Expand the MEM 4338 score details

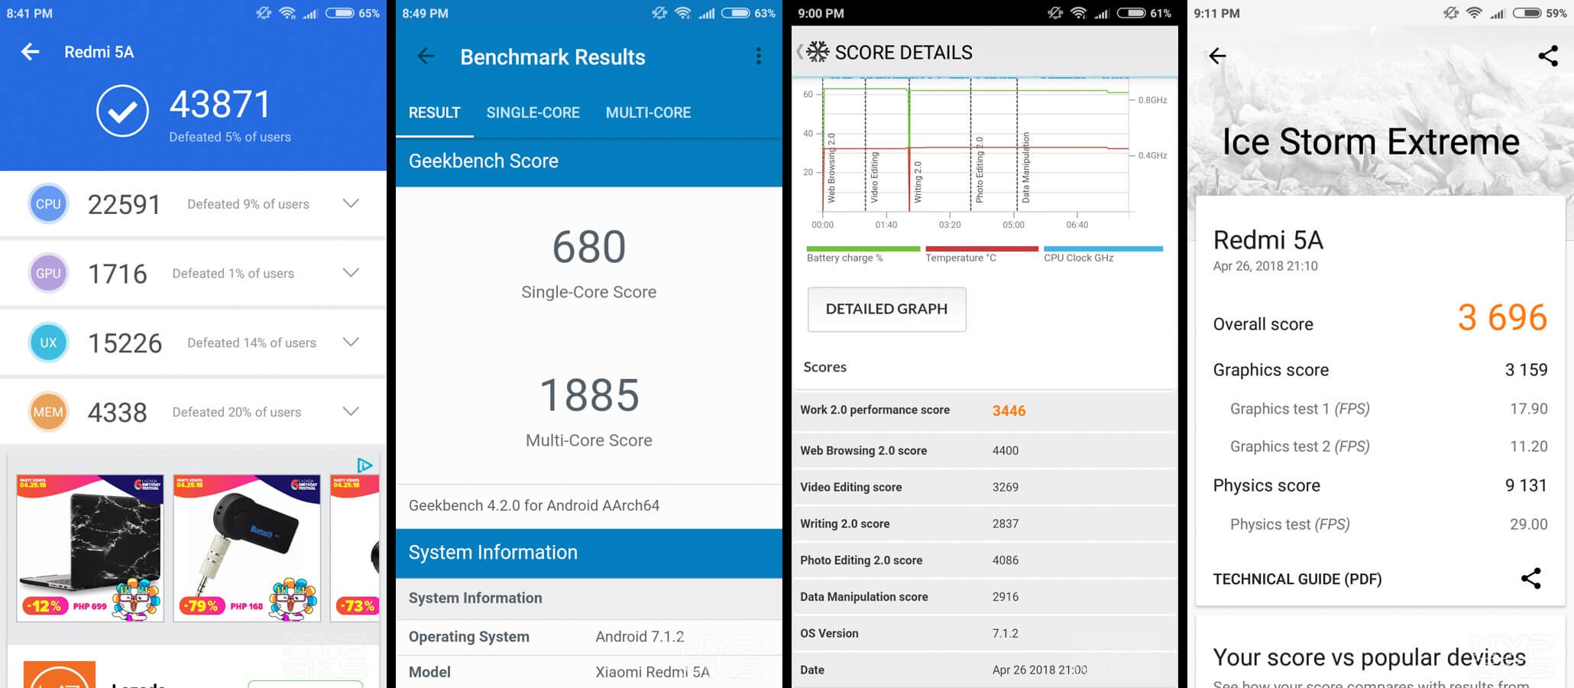[x=351, y=411]
